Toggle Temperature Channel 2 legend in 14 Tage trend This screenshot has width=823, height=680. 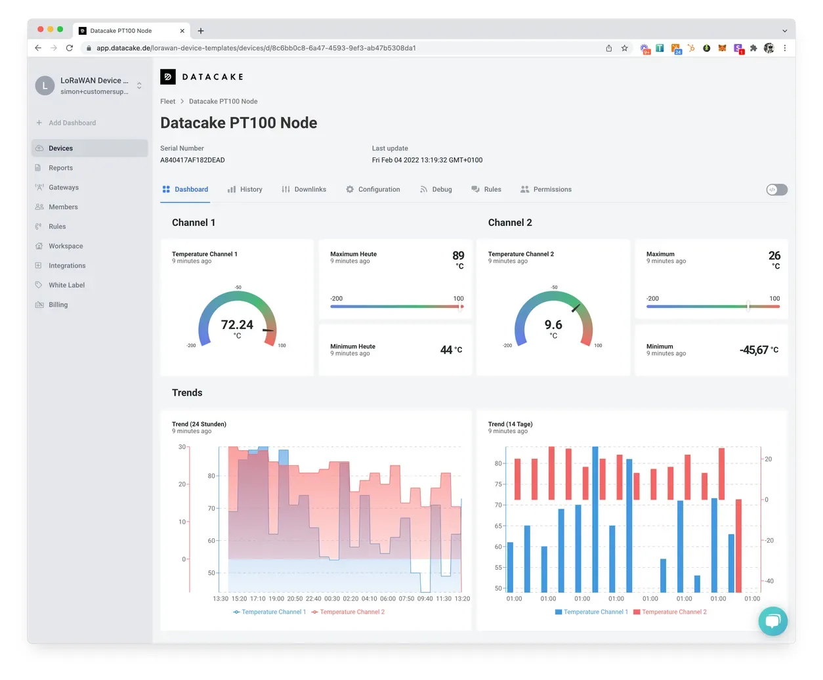click(669, 612)
